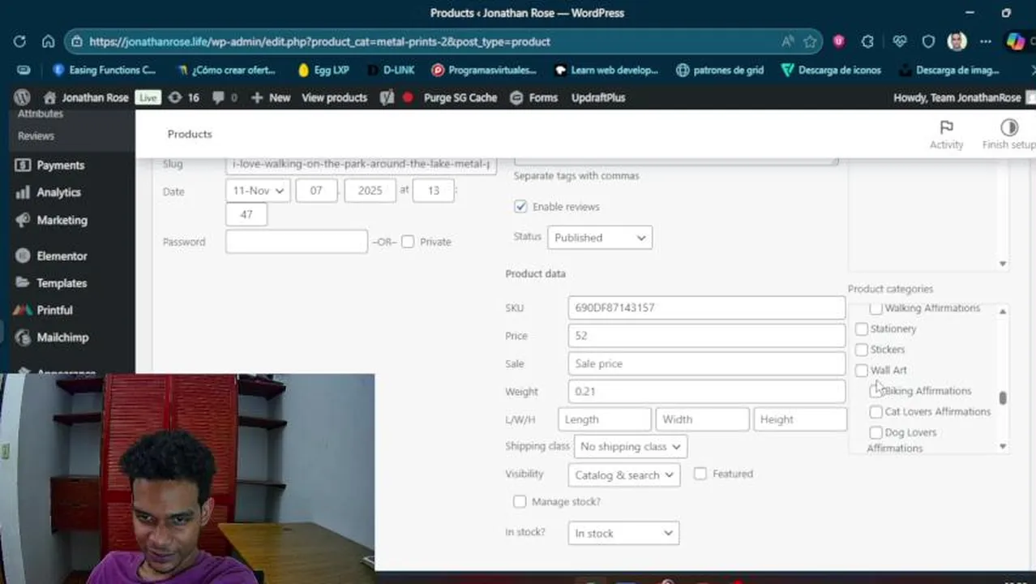Open Easing Functions bookmark

[104, 70]
